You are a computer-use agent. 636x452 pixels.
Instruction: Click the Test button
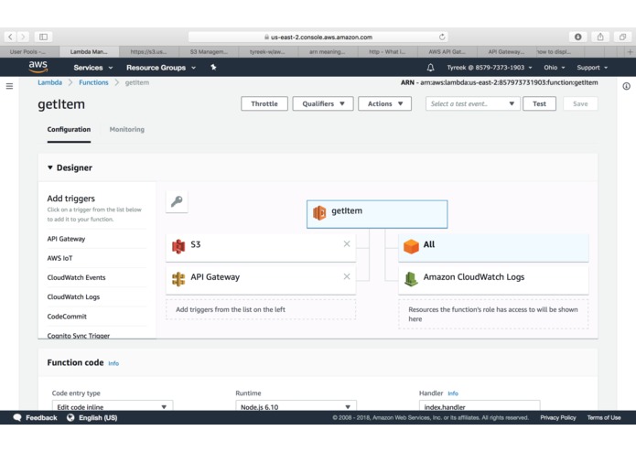pyautogui.click(x=540, y=103)
